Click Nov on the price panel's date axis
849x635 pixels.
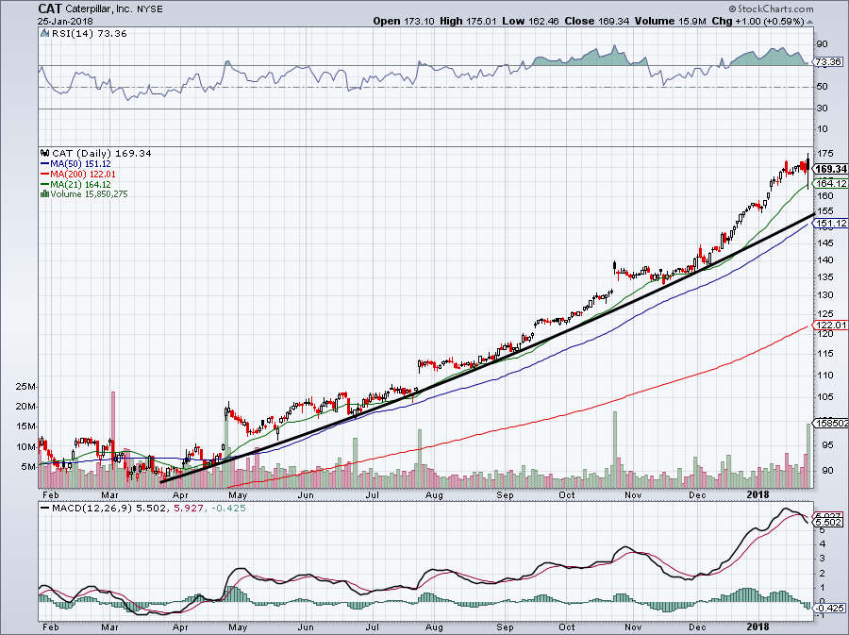pyautogui.click(x=633, y=495)
